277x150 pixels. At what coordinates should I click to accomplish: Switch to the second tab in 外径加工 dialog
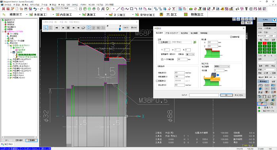coord(172,33)
